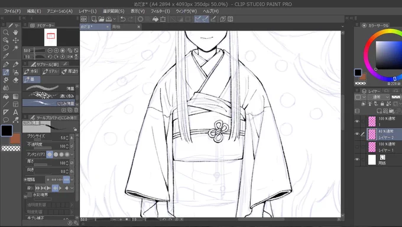Open the save options dropdown in command bar
The height and width of the screenshot is (227, 402).
point(115,19)
